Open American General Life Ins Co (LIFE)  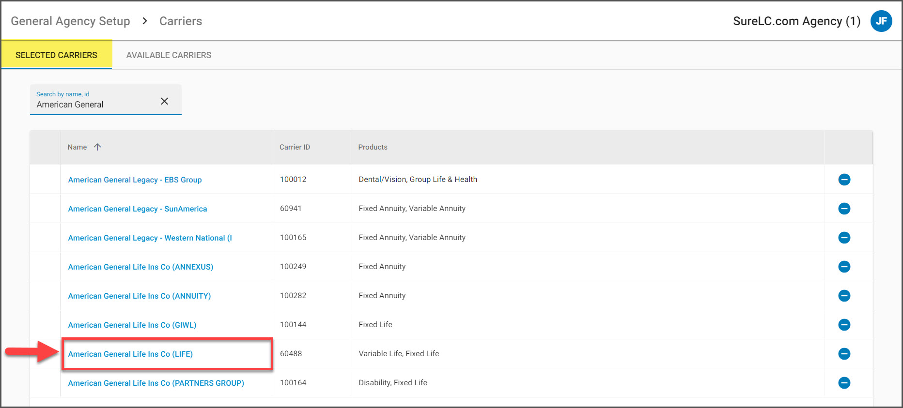pyautogui.click(x=130, y=354)
